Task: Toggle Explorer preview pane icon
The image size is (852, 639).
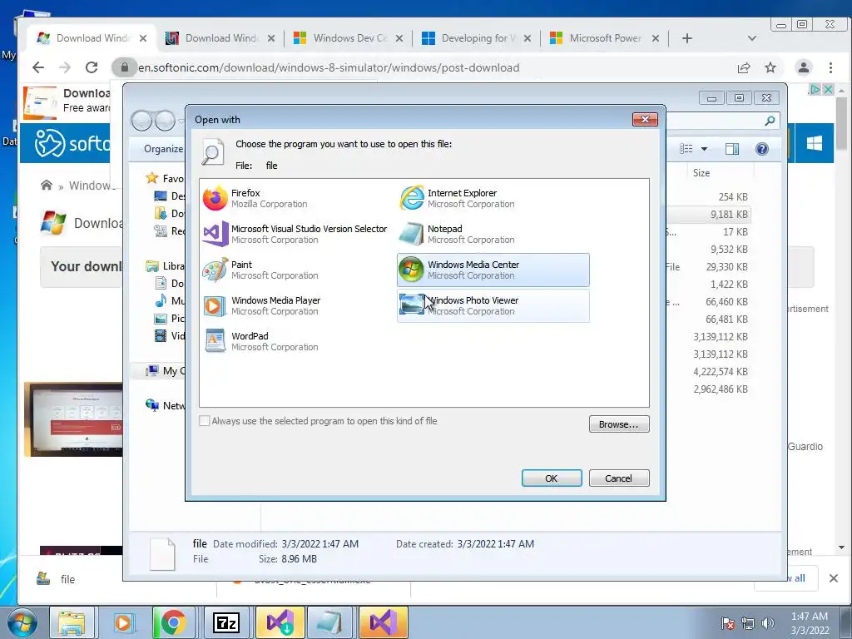Action: (x=732, y=149)
